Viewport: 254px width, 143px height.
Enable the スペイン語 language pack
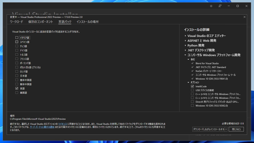click(17, 42)
